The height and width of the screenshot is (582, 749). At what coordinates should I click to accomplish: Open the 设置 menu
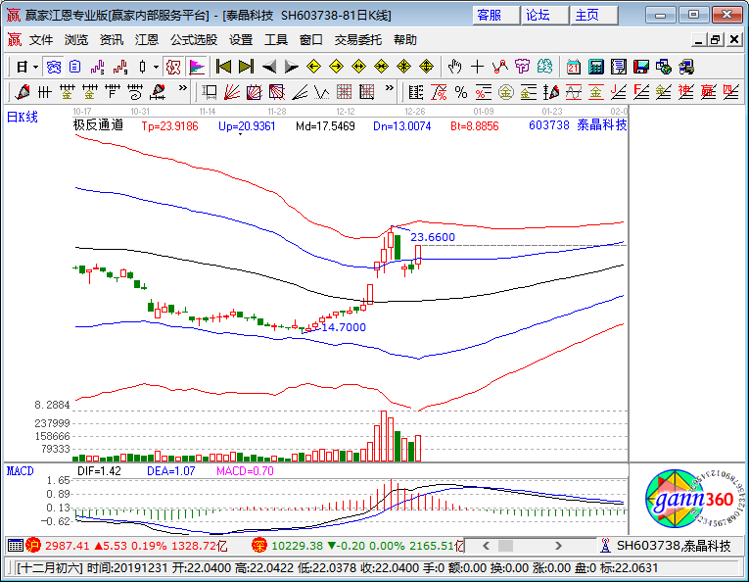pyautogui.click(x=241, y=40)
